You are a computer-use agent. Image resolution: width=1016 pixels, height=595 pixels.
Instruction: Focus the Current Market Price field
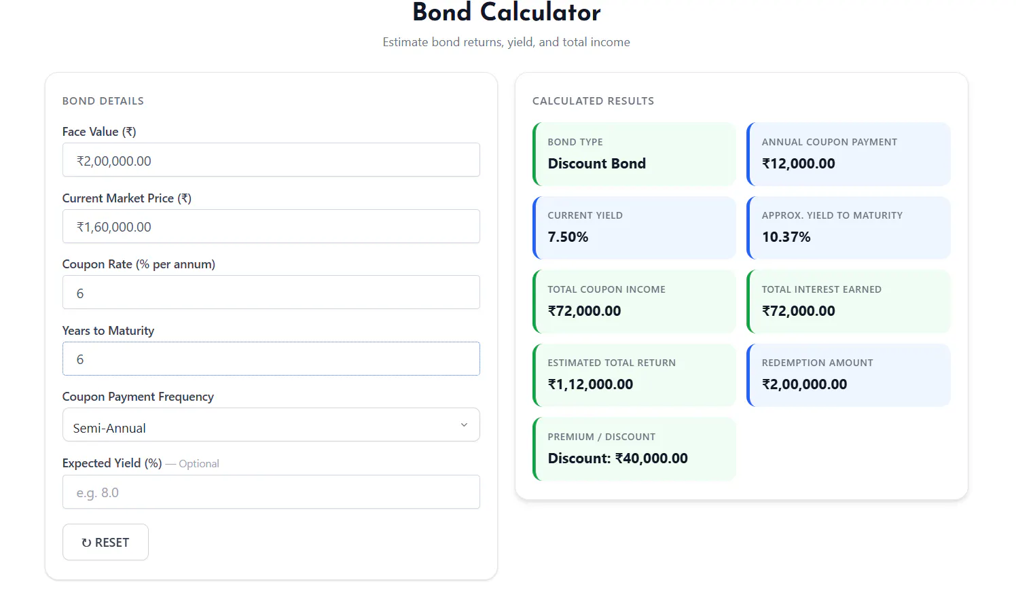[271, 226]
